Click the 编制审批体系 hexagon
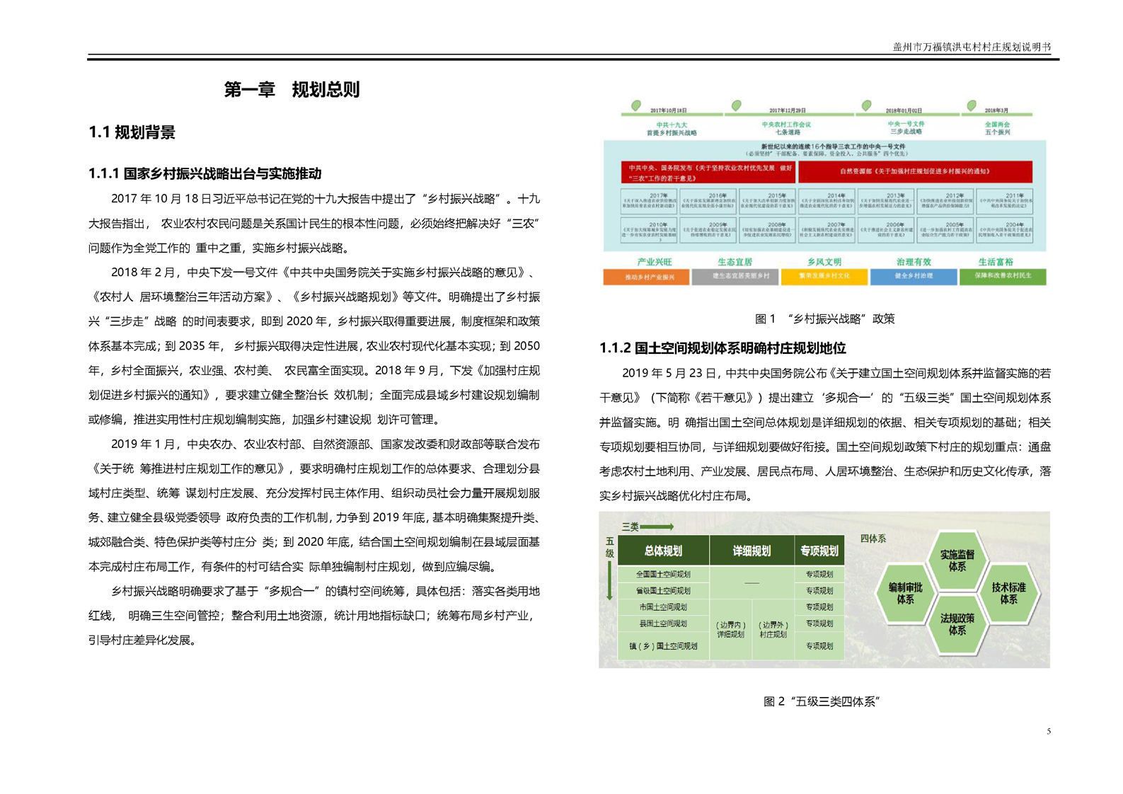 point(905,593)
